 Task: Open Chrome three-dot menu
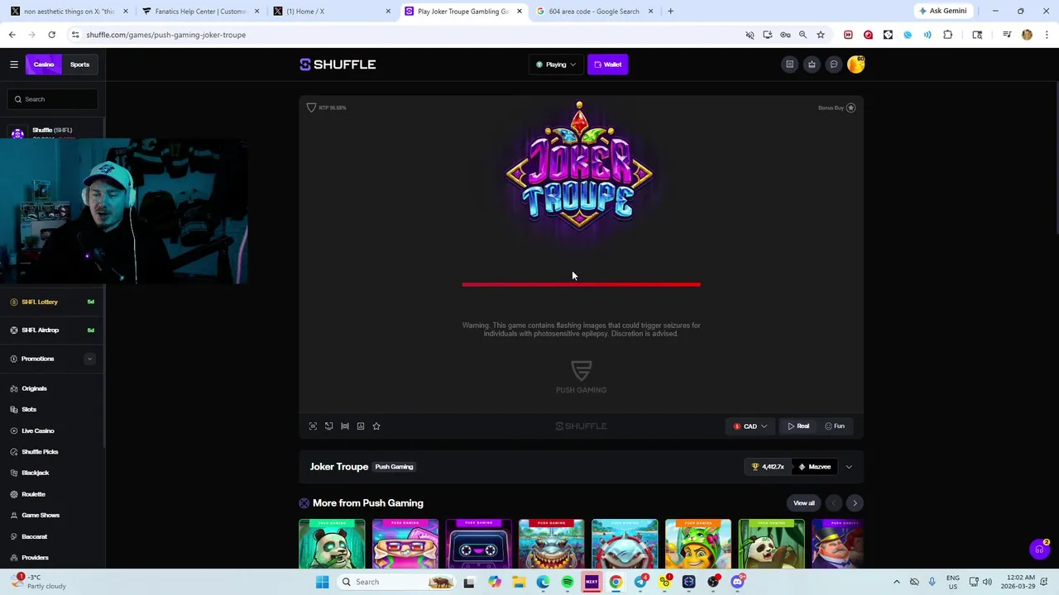(1047, 35)
